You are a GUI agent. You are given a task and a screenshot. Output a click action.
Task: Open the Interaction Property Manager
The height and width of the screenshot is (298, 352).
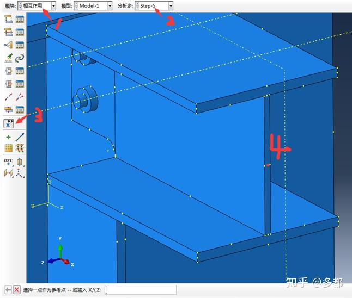(20, 32)
